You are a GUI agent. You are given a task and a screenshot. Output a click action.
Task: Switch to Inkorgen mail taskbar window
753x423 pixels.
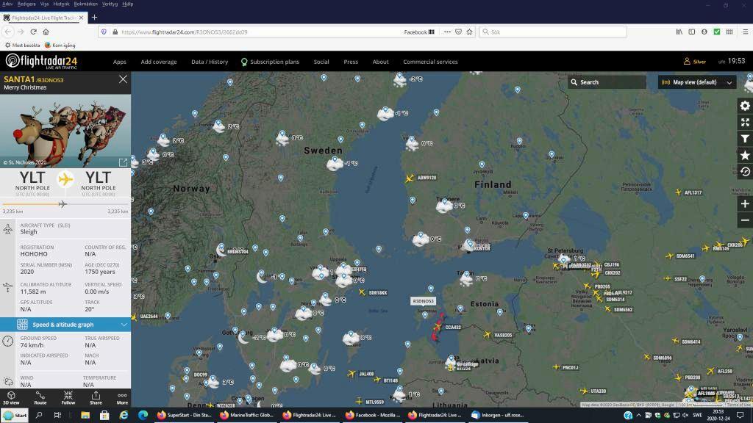pyautogui.click(x=499, y=416)
